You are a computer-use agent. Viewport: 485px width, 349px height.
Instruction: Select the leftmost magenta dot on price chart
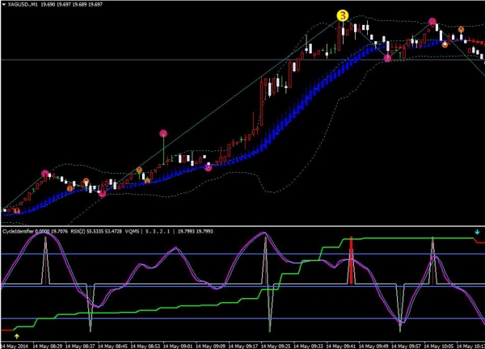pos(45,173)
